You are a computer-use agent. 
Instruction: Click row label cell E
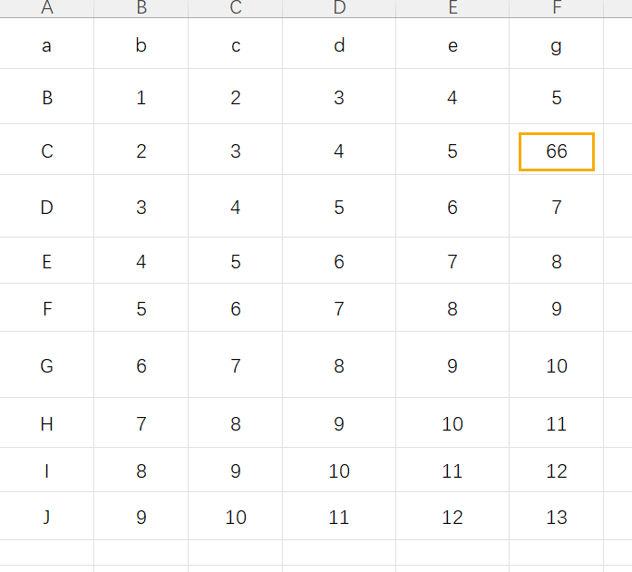(47, 261)
